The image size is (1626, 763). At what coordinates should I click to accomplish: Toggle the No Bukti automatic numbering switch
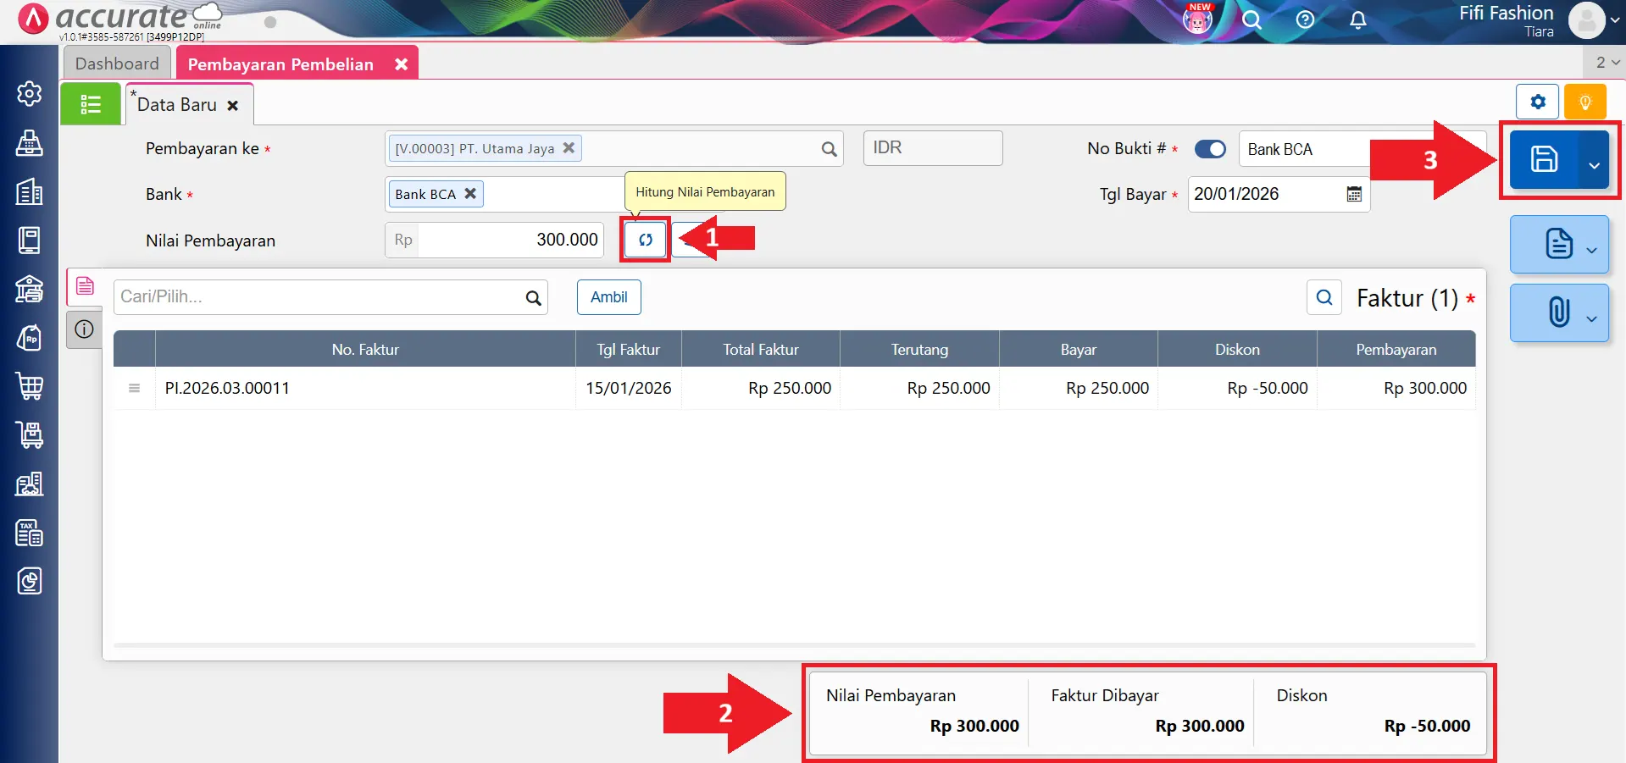(x=1210, y=149)
